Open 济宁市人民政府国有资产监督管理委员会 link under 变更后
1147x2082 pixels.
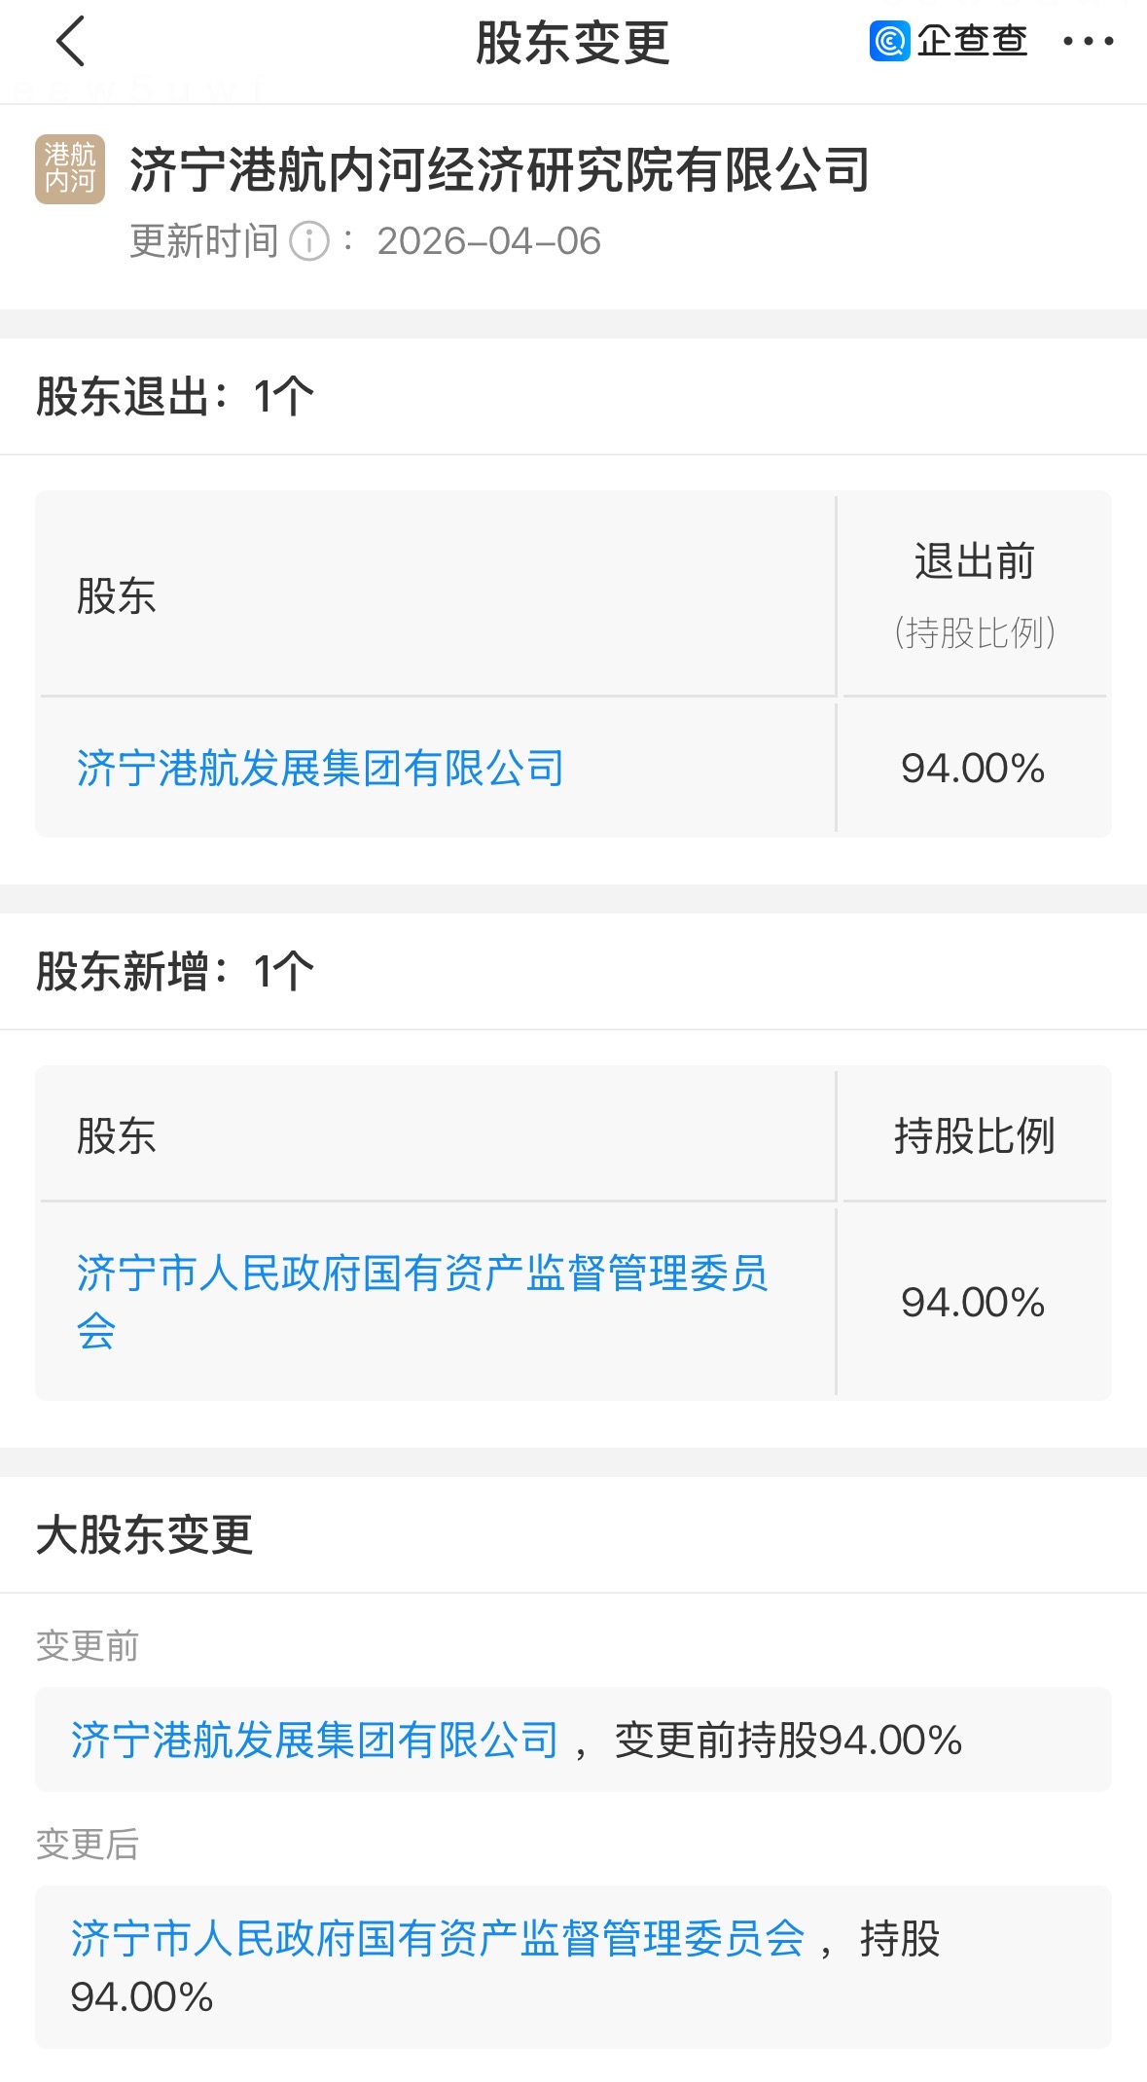(437, 1939)
